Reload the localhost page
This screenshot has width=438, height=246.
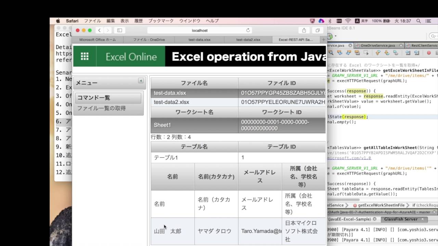coord(248,30)
